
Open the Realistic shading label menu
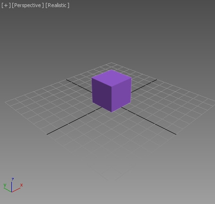[57, 5]
